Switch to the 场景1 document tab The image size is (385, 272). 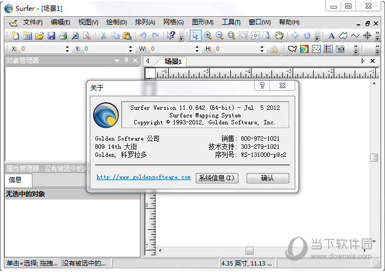pyautogui.click(x=173, y=61)
